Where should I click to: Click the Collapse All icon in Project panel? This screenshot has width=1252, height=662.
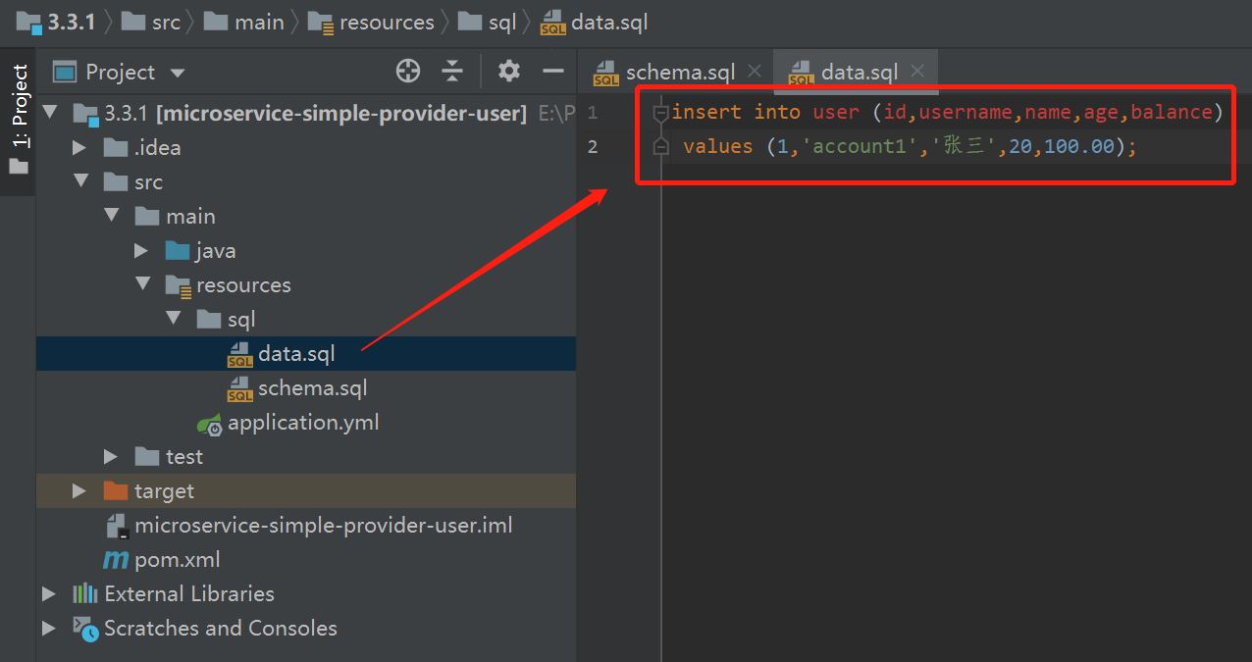[452, 71]
